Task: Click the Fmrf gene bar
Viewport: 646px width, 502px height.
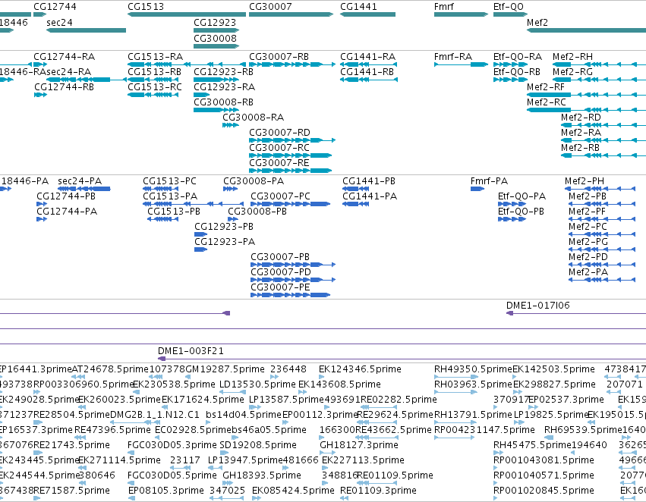Action: [461, 14]
